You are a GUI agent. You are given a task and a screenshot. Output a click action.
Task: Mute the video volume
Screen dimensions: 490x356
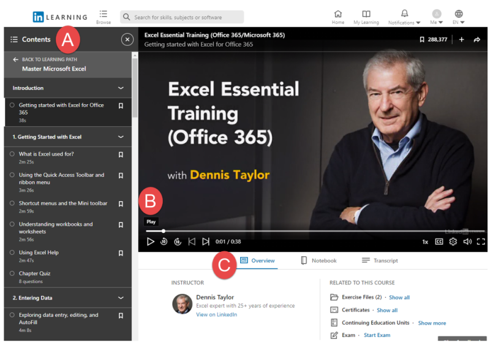pyautogui.click(x=467, y=241)
